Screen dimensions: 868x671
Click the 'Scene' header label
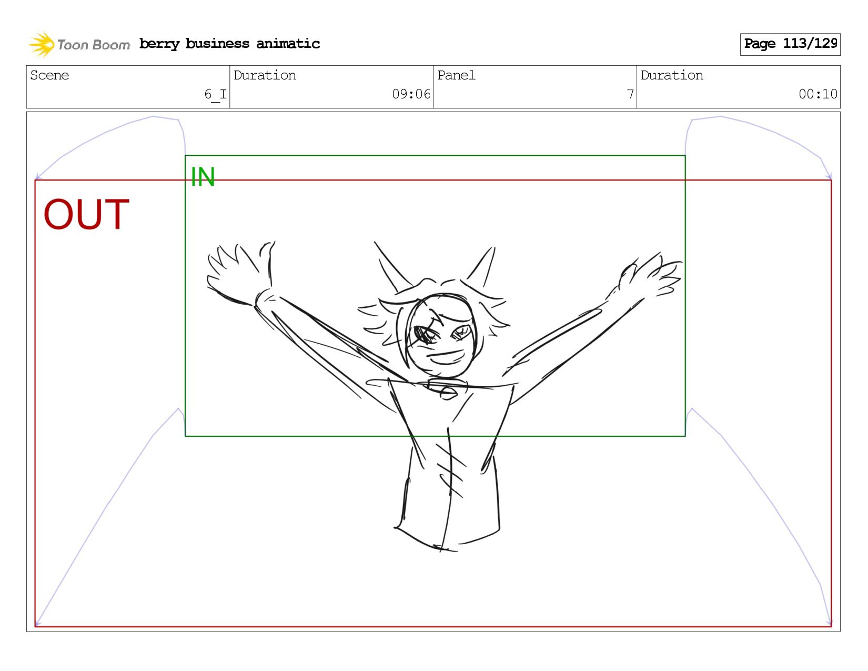pyautogui.click(x=49, y=75)
